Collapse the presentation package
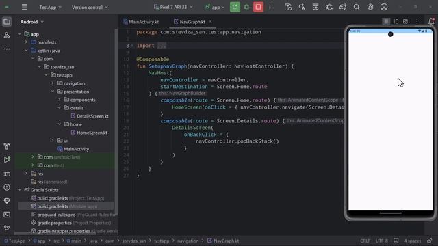The width and height of the screenshot is (438, 246). click(x=53, y=91)
